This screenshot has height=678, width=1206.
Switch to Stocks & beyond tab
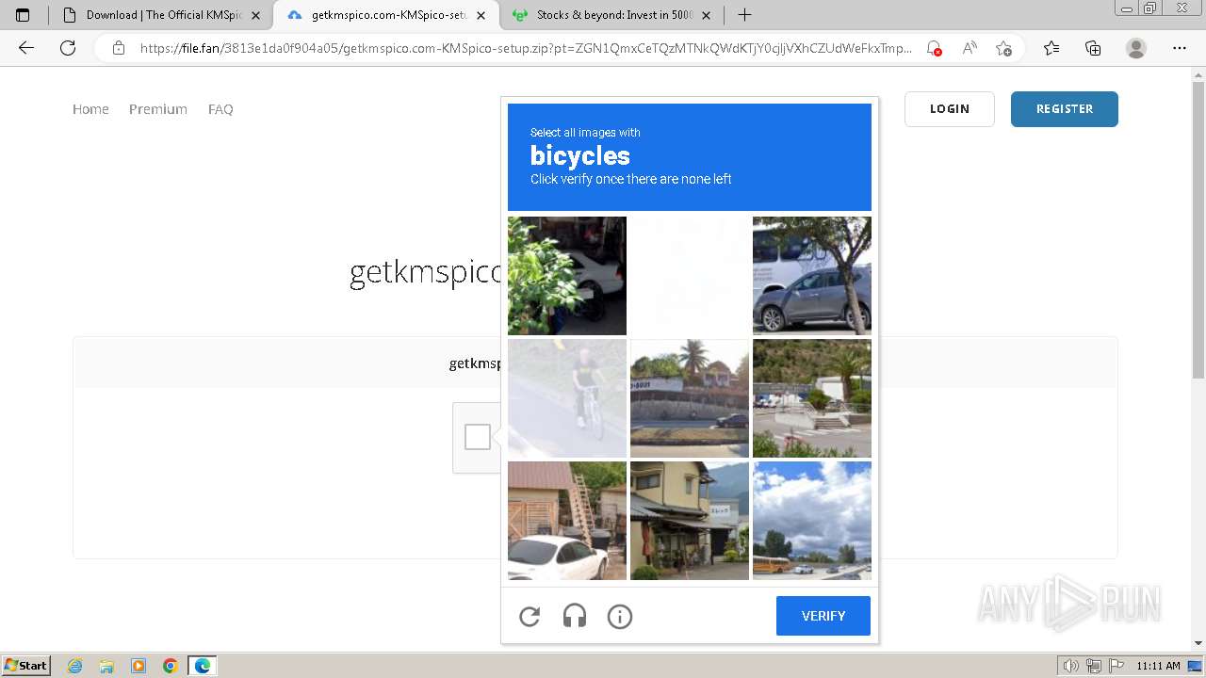tap(611, 15)
